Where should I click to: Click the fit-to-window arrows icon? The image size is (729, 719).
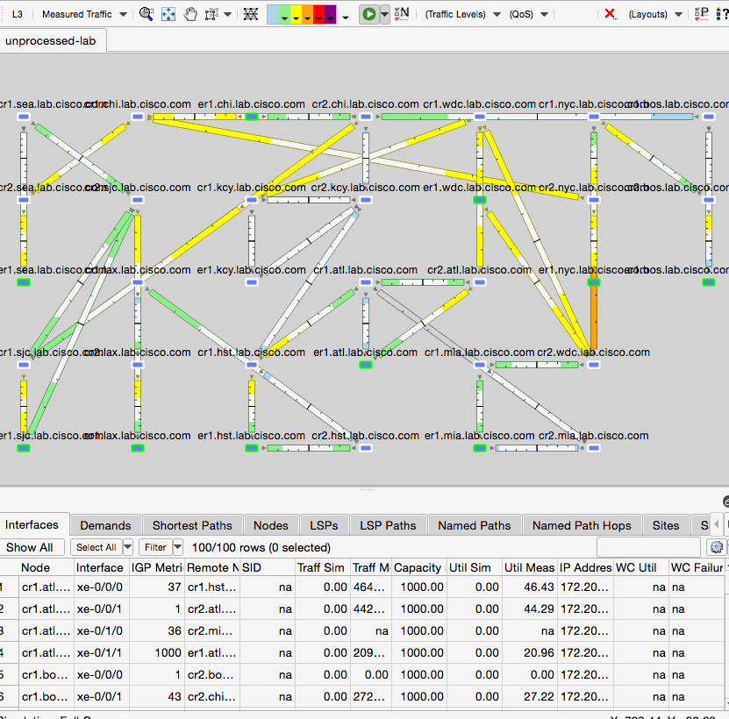(168, 14)
